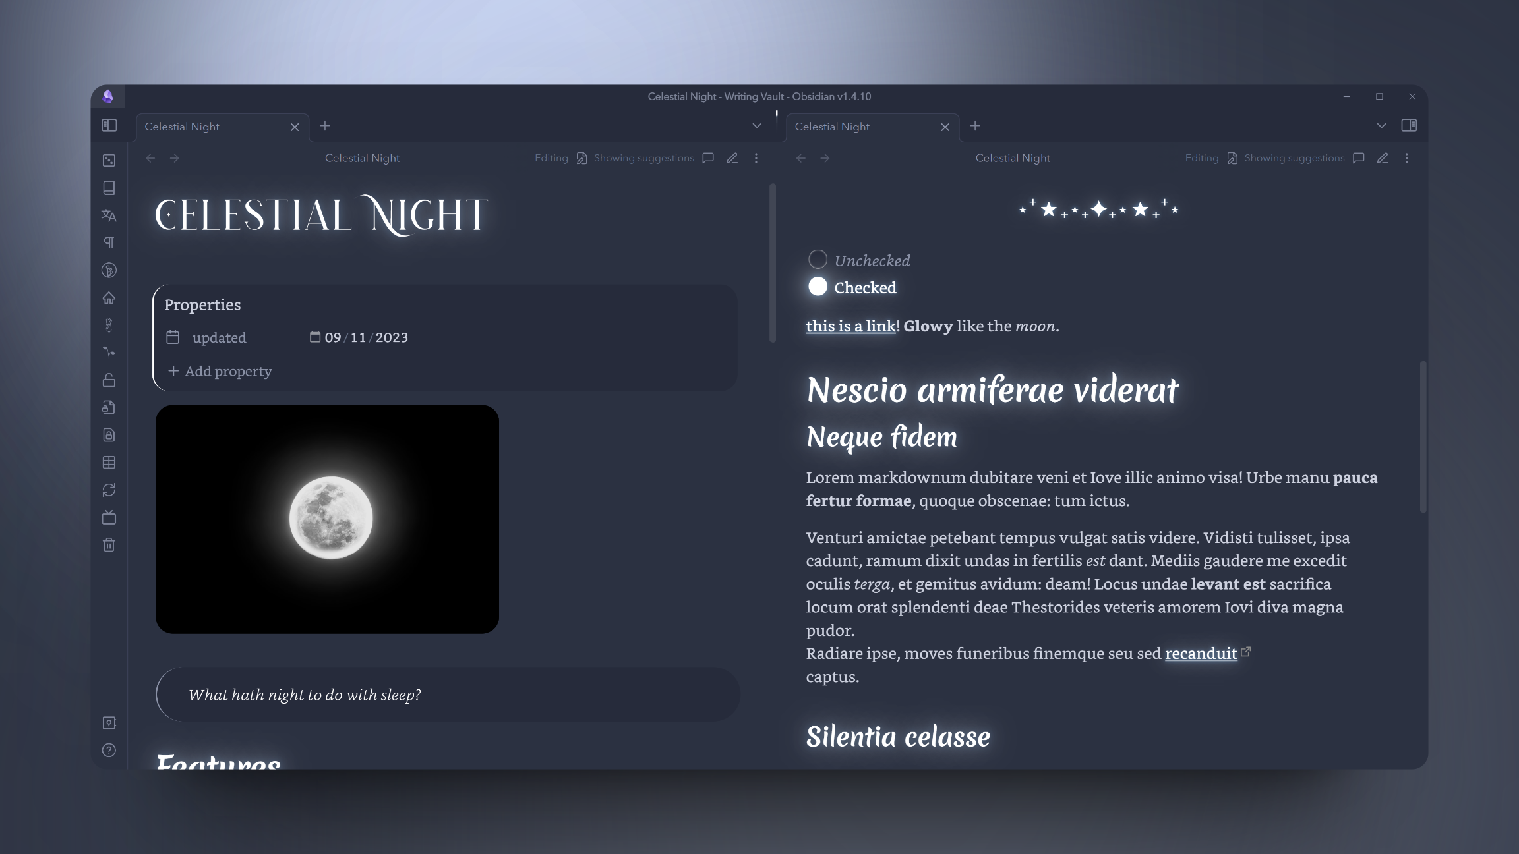Toggle the right sidebar panel icon

point(1409,125)
